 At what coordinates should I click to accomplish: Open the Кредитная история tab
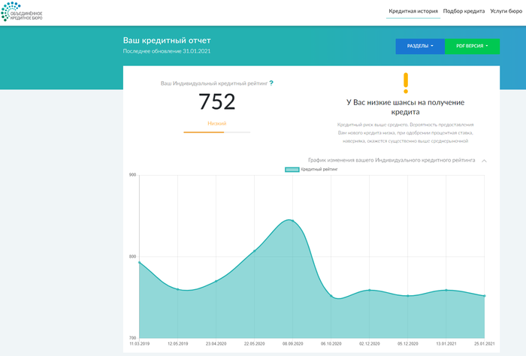click(413, 12)
